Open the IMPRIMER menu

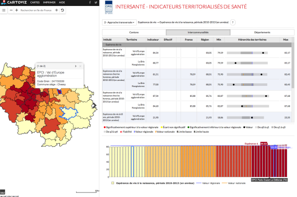(49, 2)
